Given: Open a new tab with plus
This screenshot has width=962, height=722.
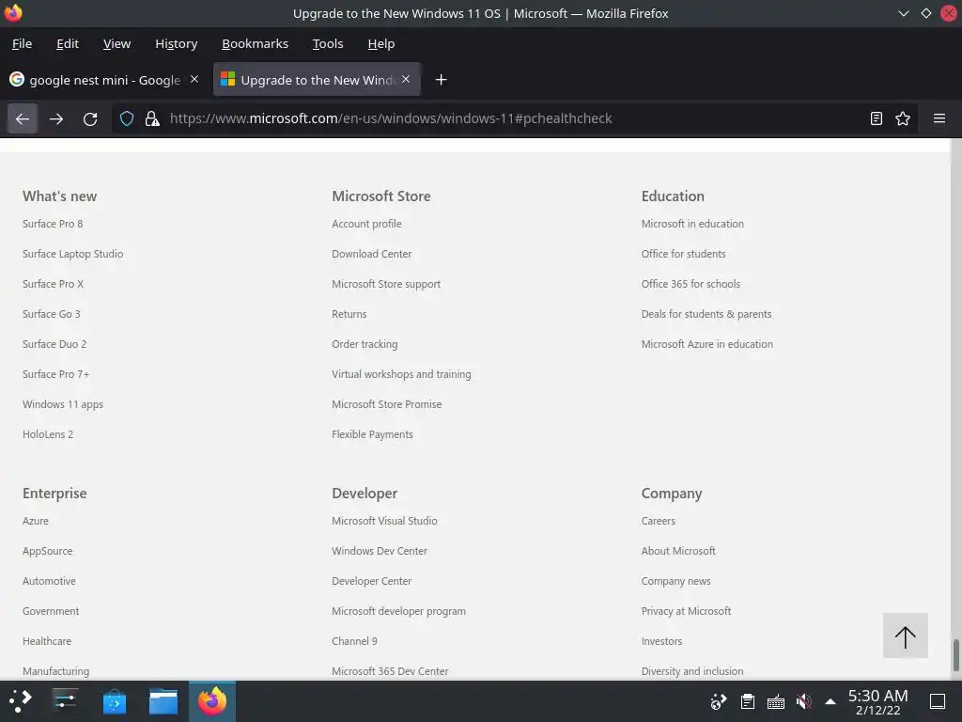Looking at the screenshot, I should (441, 80).
